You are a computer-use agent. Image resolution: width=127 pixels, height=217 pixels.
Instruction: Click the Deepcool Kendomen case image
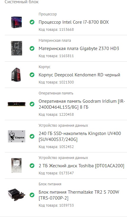(16, 75)
